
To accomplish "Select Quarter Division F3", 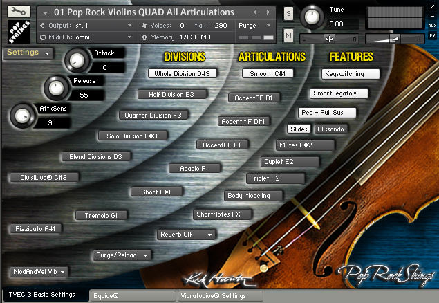I will (x=153, y=115).
